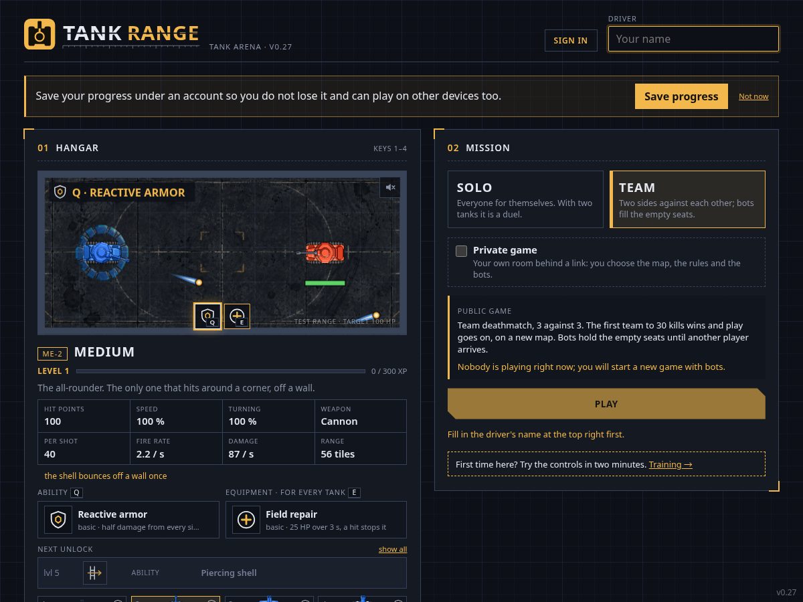Click the shield icon beside Reactive armor ability
The width and height of the screenshot is (803, 602).
pyautogui.click(x=58, y=520)
